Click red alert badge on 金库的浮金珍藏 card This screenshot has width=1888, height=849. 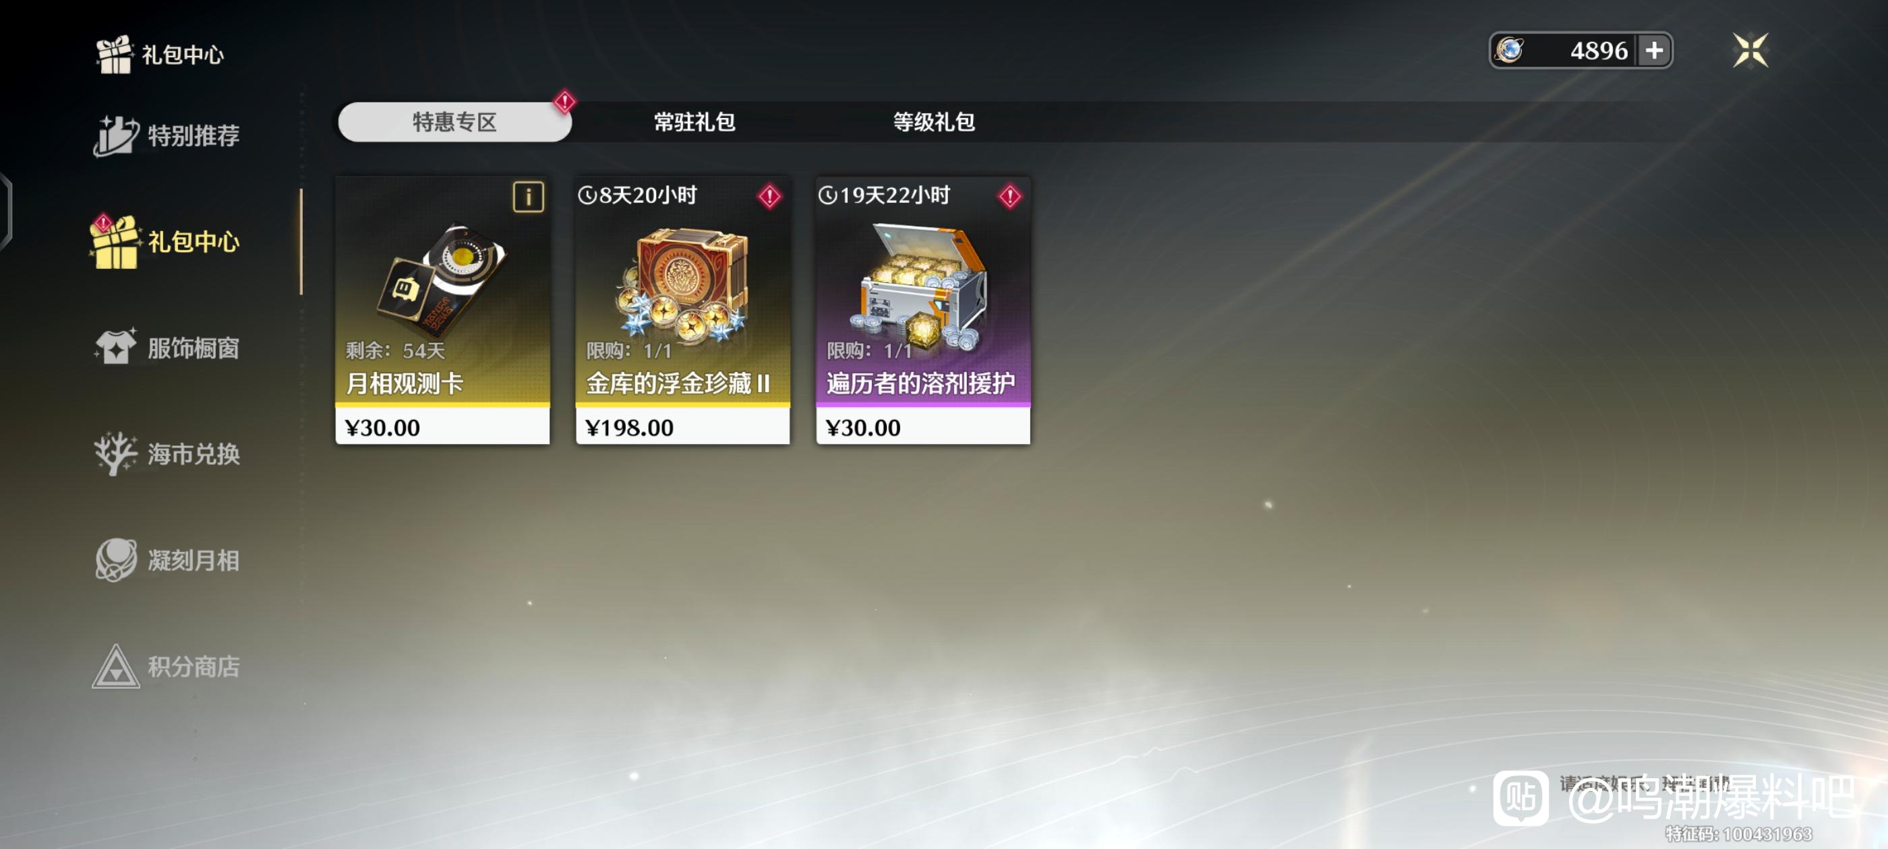point(769,196)
